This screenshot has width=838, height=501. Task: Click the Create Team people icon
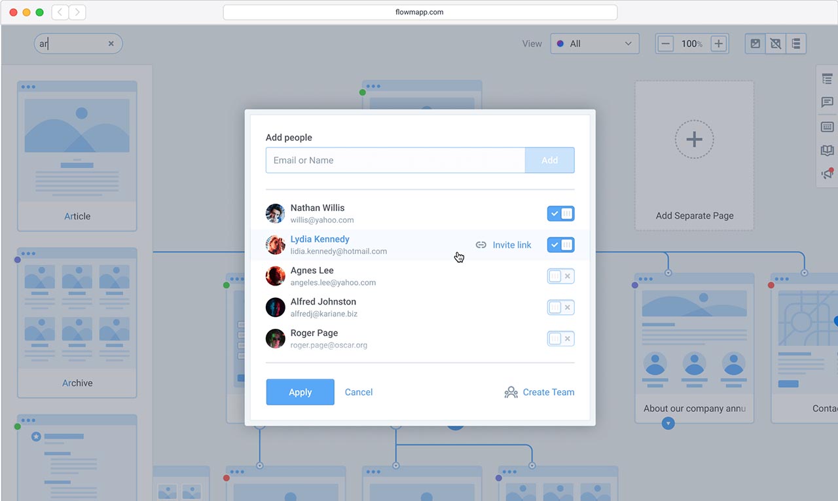511,392
